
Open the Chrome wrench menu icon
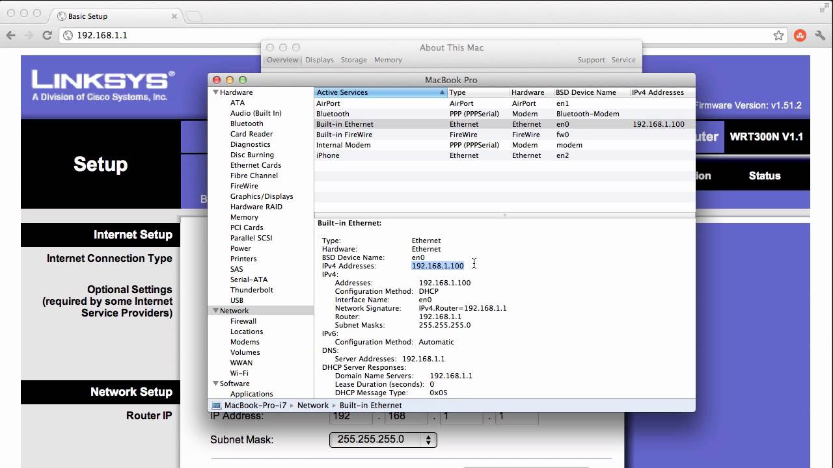point(820,36)
